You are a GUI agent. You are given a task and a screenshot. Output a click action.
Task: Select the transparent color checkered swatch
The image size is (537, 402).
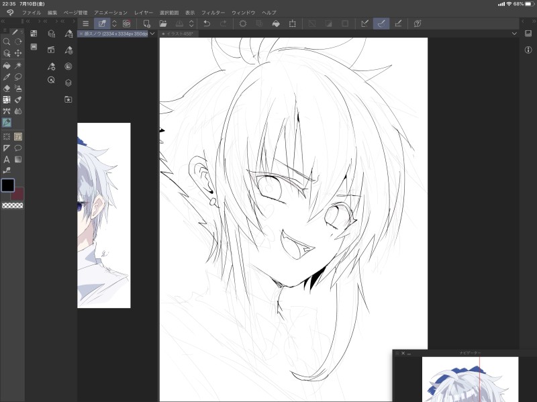(13, 205)
